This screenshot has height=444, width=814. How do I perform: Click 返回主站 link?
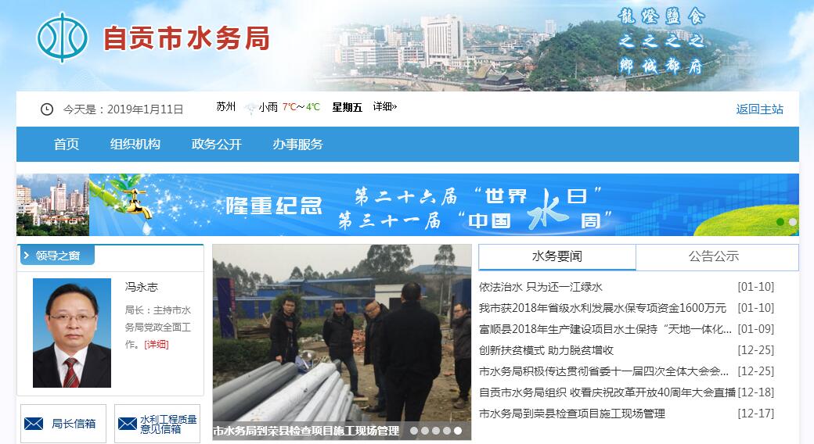(759, 109)
